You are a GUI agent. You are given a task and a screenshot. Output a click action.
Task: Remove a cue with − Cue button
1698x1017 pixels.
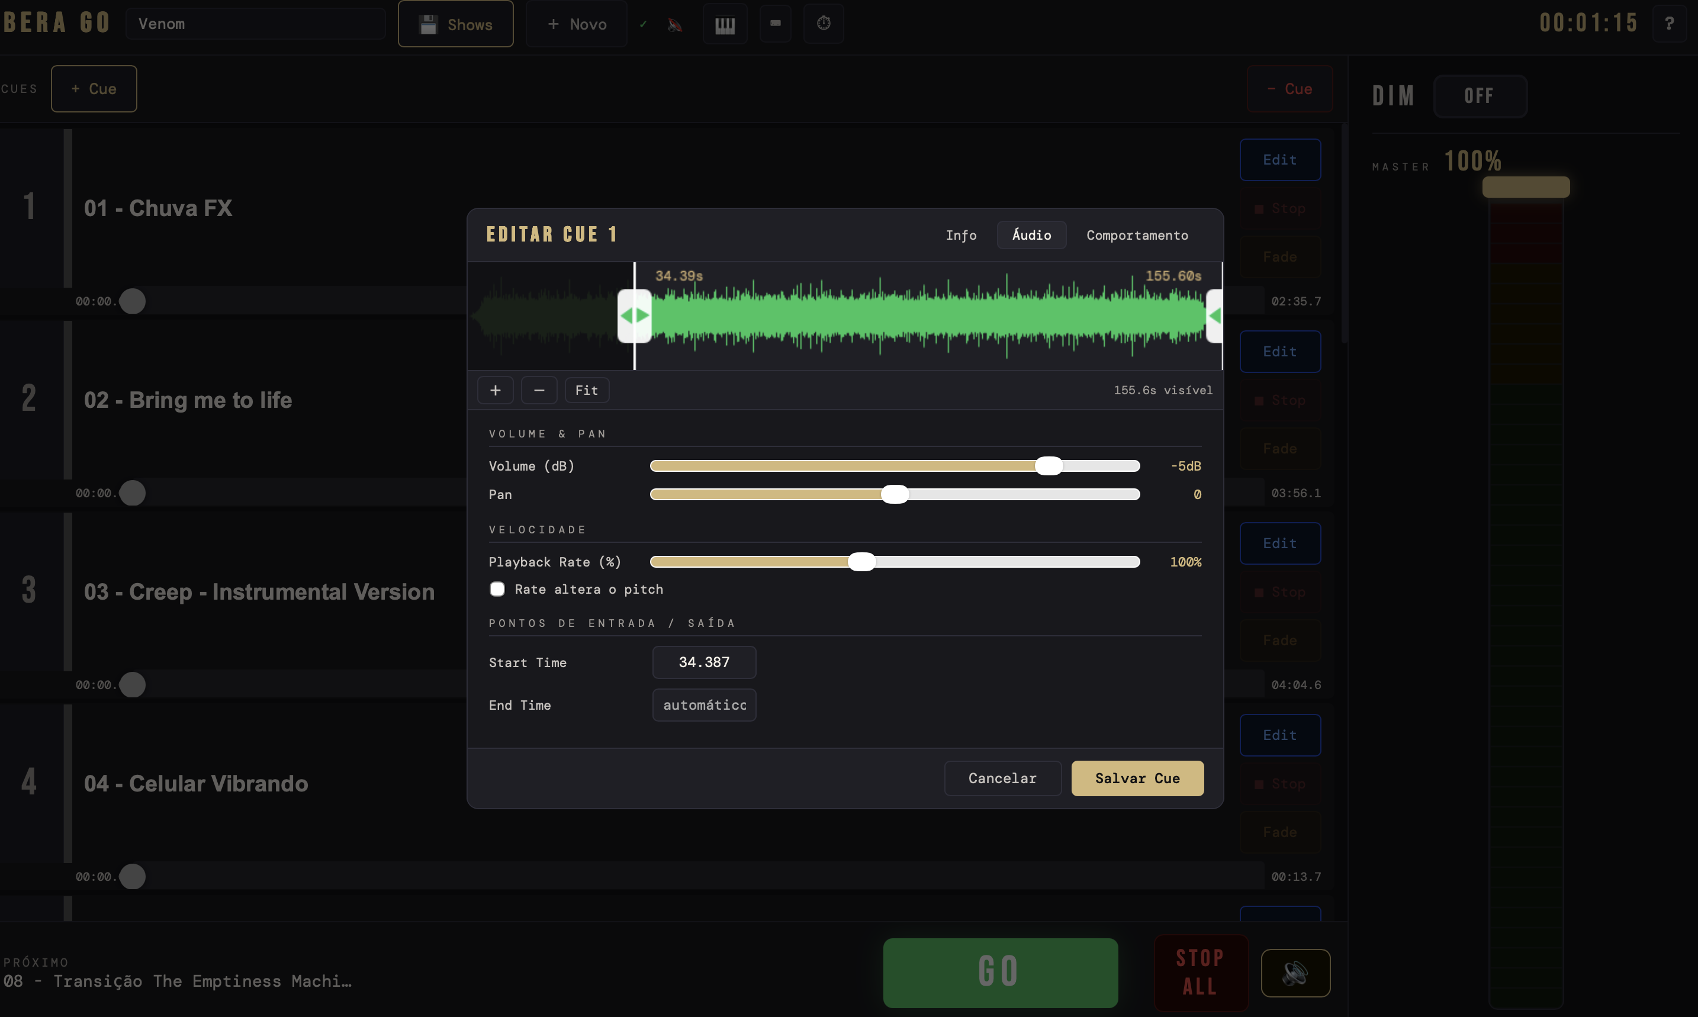[1289, 88]
